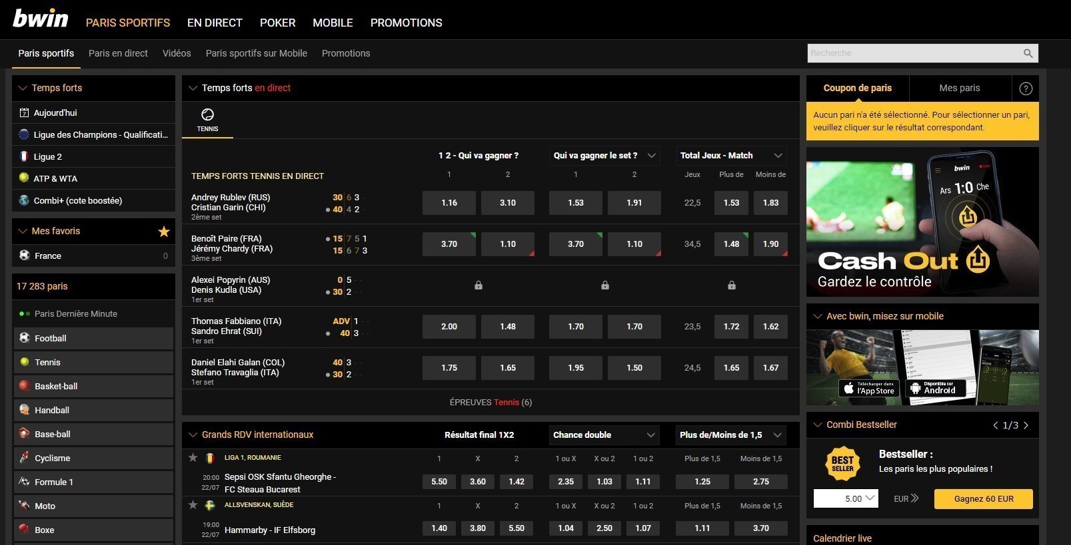Click the Combi+ globe icon
Image resolution: width=1071 pixels, height=545 pixels.
point(24,200)
